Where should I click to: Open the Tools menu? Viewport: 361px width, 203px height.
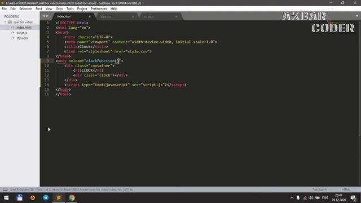click(70, 9)
